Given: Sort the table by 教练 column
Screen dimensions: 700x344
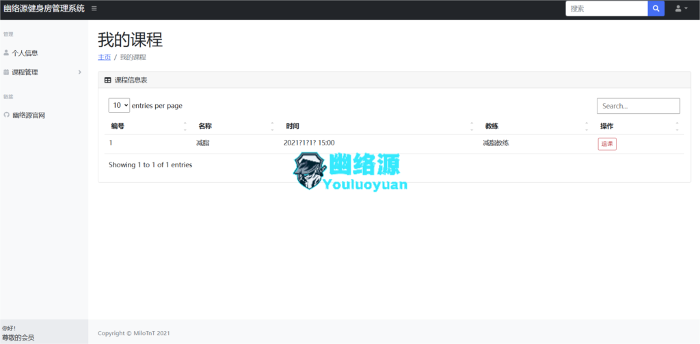Looking at the screenshot, I should (x=537, y=126).
